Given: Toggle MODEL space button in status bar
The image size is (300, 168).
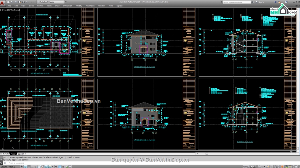Looking at the screenshot, I should (246, 167).
